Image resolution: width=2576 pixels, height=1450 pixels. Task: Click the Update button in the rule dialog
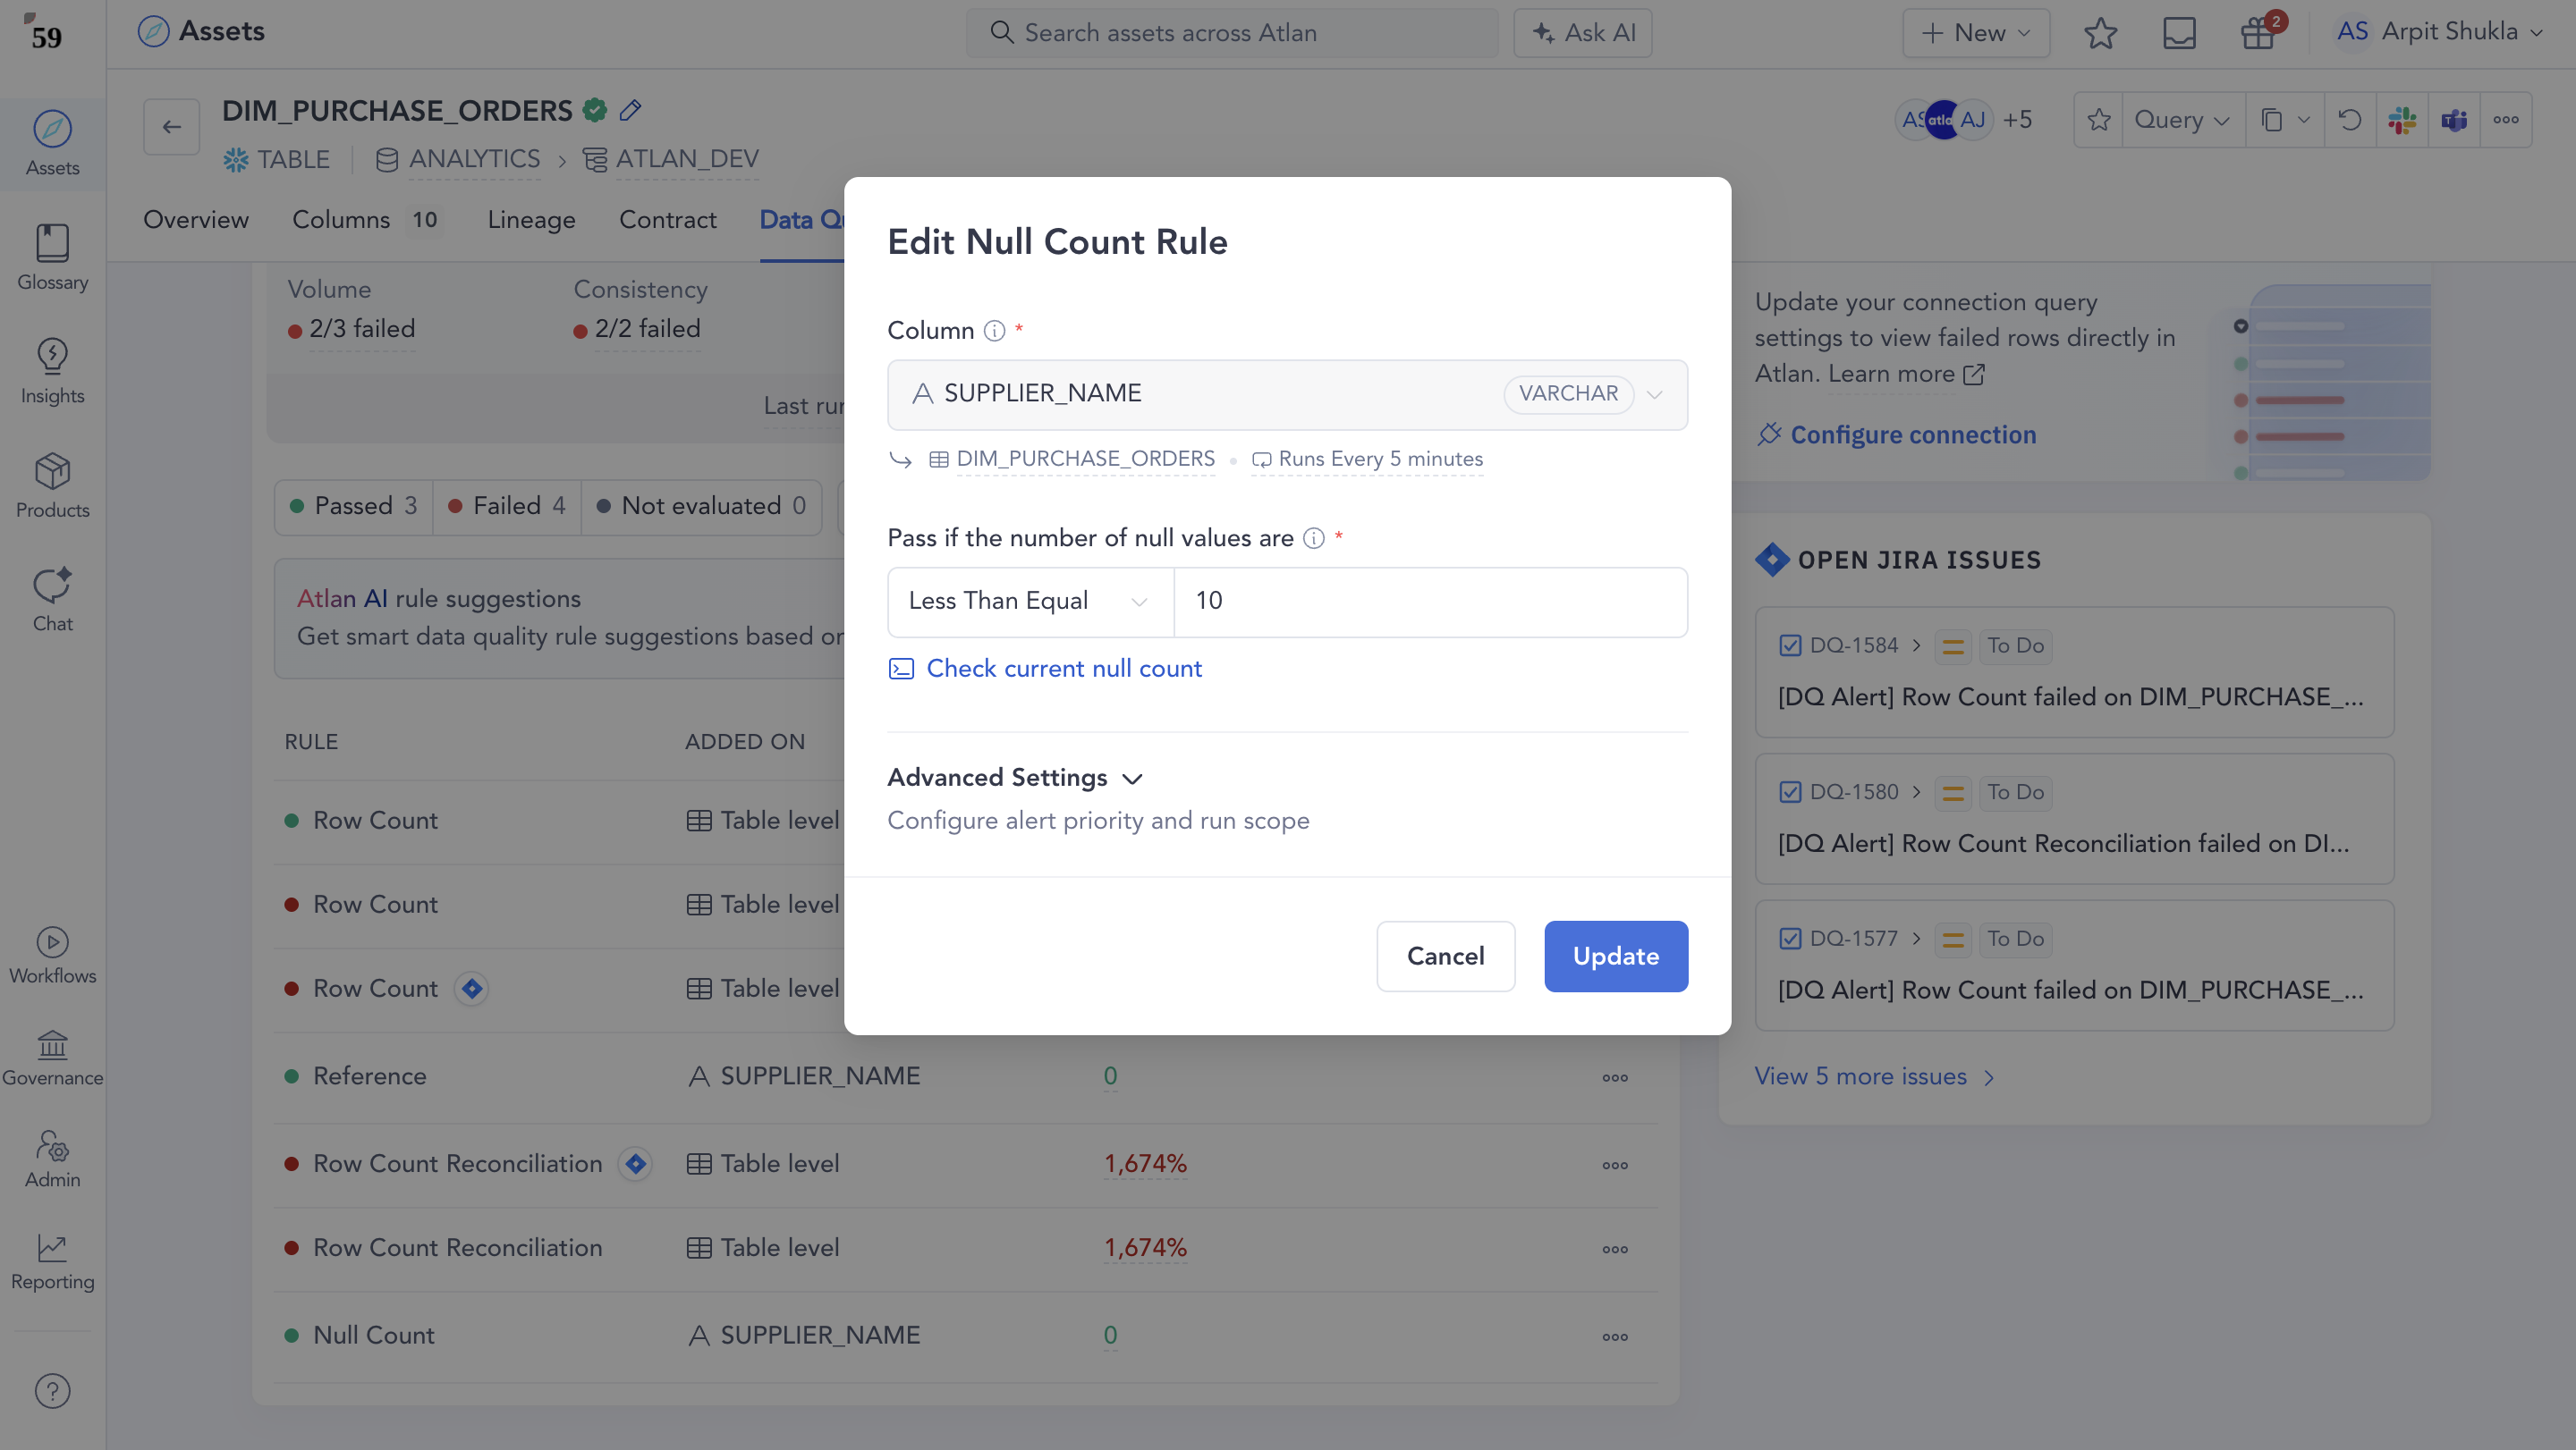pos(1615,956)
